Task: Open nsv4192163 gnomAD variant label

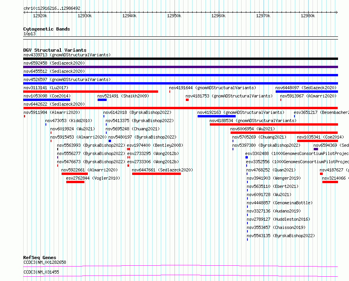Action: point(241,112)
